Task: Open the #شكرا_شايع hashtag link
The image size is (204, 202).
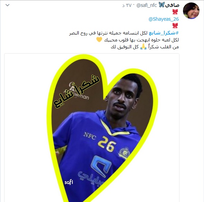Action: click(x=164, y=33)
